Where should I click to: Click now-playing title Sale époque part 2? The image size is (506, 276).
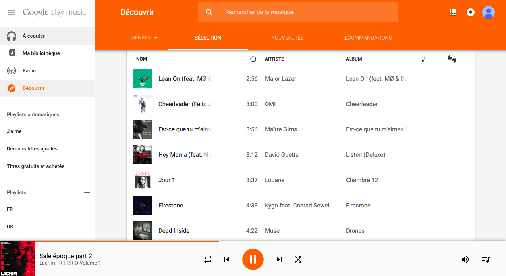pyautogui.click(x=66, y=256)
